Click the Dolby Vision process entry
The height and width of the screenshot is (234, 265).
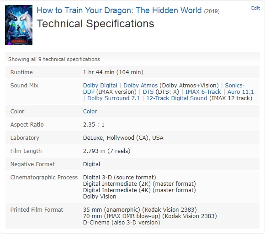tap(100, 197)
